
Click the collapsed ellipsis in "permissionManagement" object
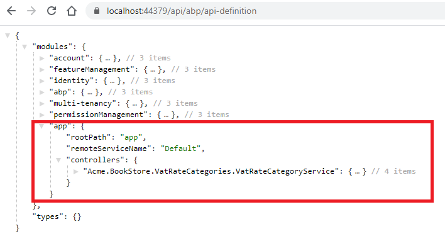pos(166,115)
